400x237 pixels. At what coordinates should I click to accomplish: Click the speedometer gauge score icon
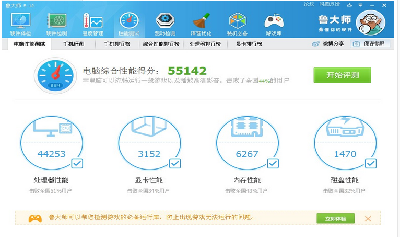tap(55, 75)
